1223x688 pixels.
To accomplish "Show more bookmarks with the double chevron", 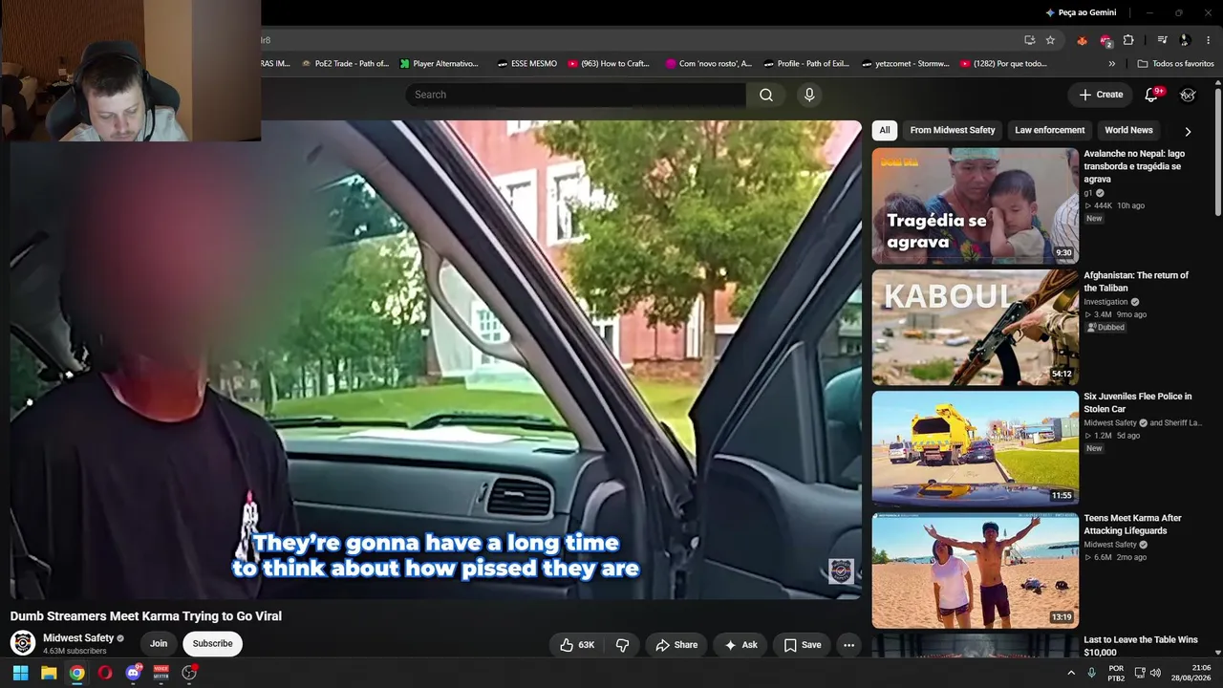I will [1111, 64].
